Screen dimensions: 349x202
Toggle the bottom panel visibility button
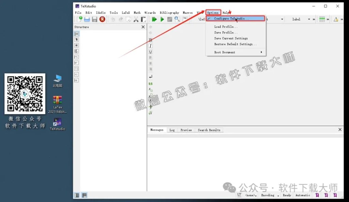pos(84,195)
